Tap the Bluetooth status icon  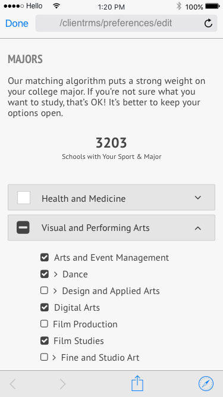coord(179,6)
